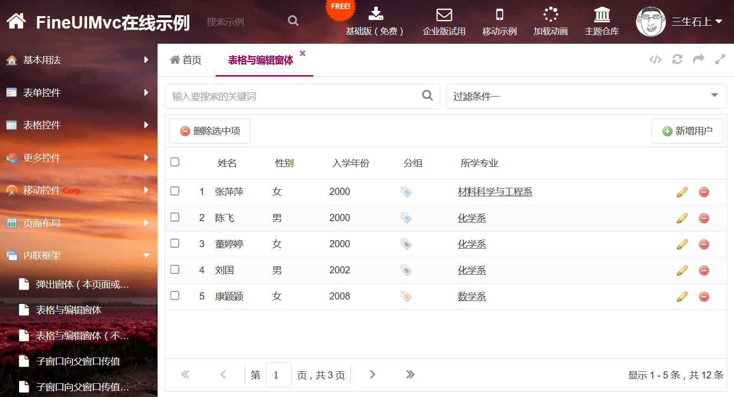The image size is (734, 397).
Task: Expand the 表格控件 sidebar menu
Action: [x=79, y=125]
